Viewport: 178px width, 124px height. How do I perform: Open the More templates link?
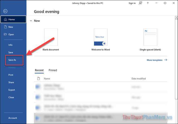(155, 60)
